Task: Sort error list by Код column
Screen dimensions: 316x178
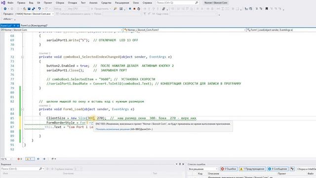Action: pos(200,174)
